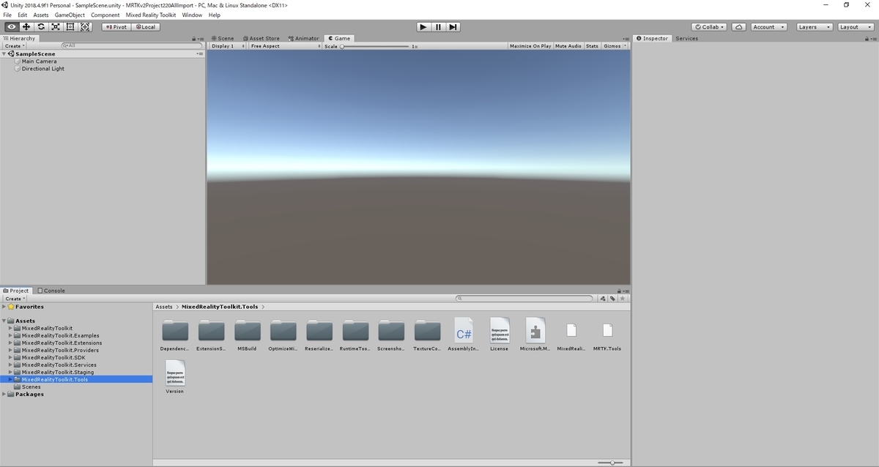Image resolution: width=879 pixels, height=467 pixels.
Task: Switch to the Console tab
Action: (x=51, y=291)
